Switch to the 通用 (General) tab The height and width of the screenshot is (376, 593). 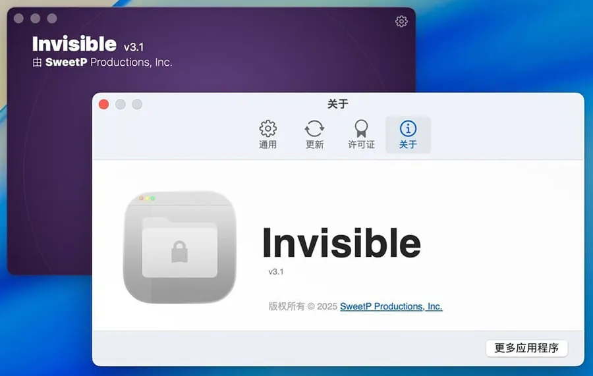pos(268,134)
